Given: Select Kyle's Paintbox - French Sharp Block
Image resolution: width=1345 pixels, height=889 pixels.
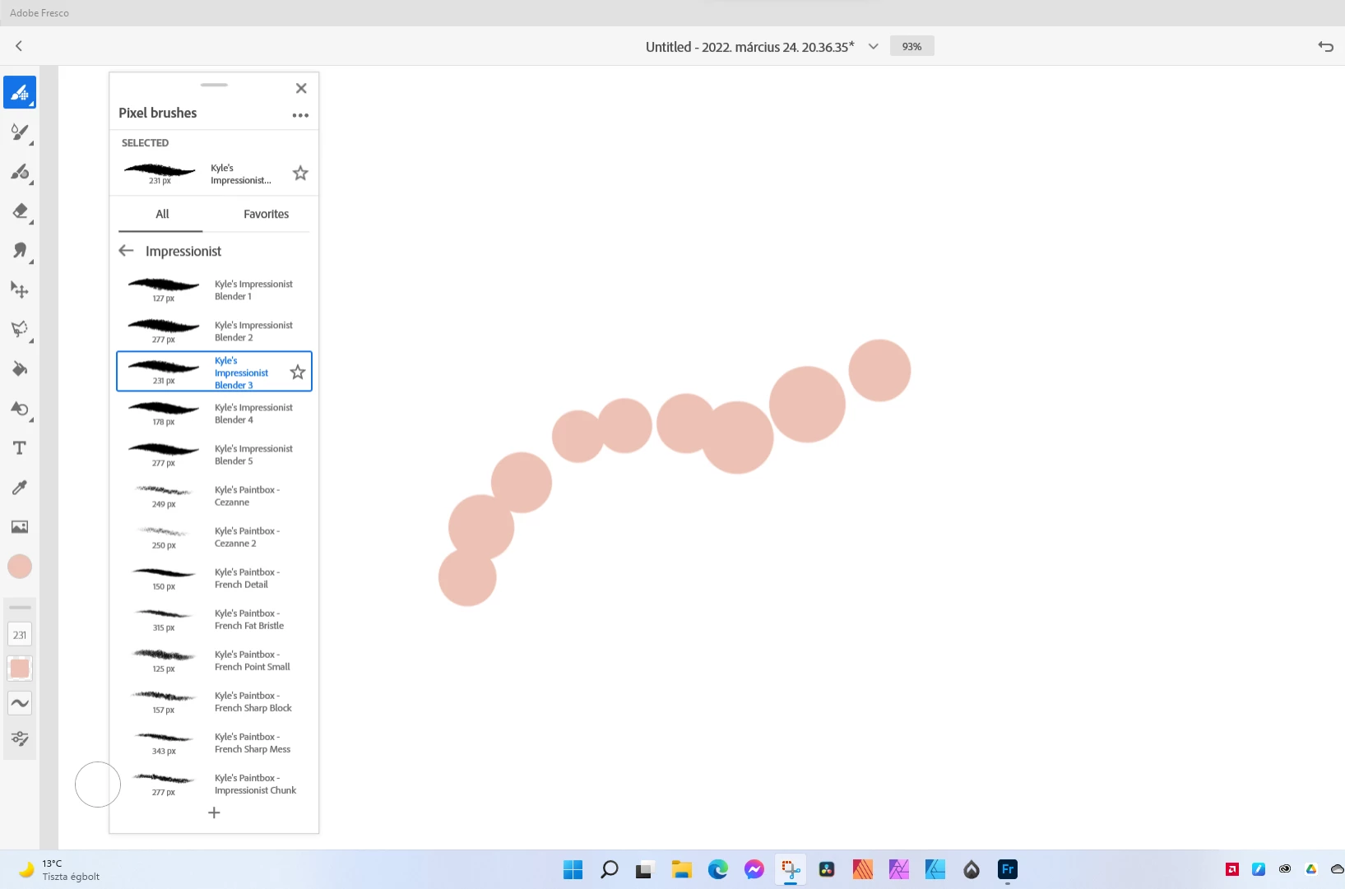Looking at the screenshot, I should pyautogui.click(x=214, y=701).
